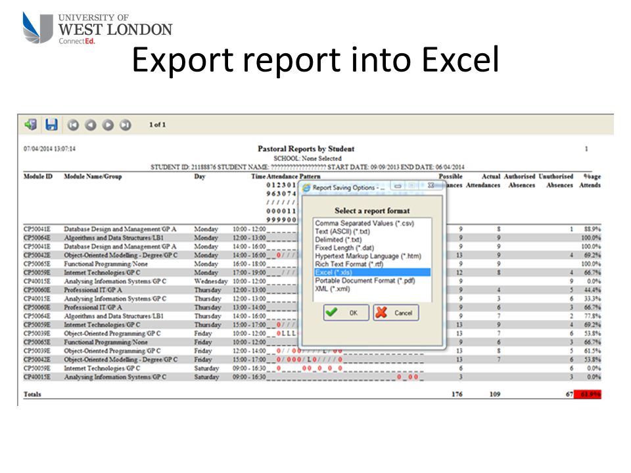Go to next report page
The width and height of the screenshot is (631, 473).
coord(108,125)
